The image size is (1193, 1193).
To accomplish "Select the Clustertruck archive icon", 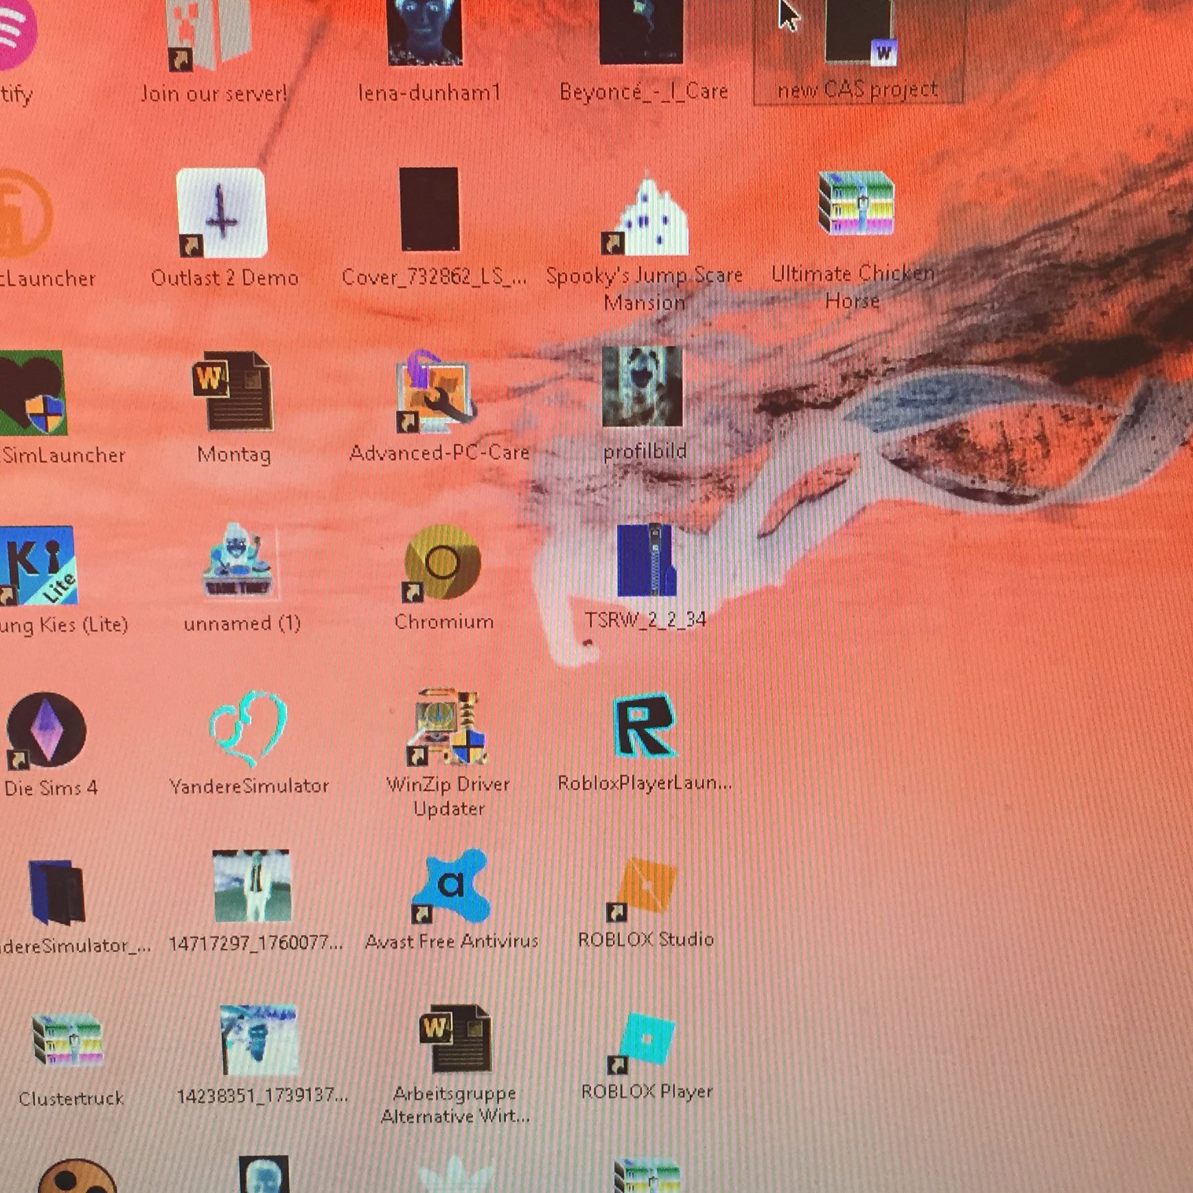I will point(67,1041).
